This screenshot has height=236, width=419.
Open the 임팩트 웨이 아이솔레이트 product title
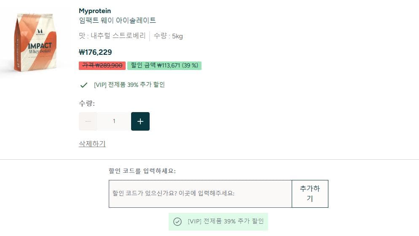117,20
